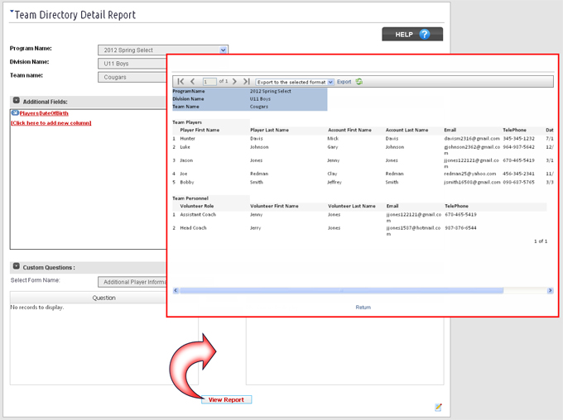Click the report horizontal scrollbar

coord(341,290)
